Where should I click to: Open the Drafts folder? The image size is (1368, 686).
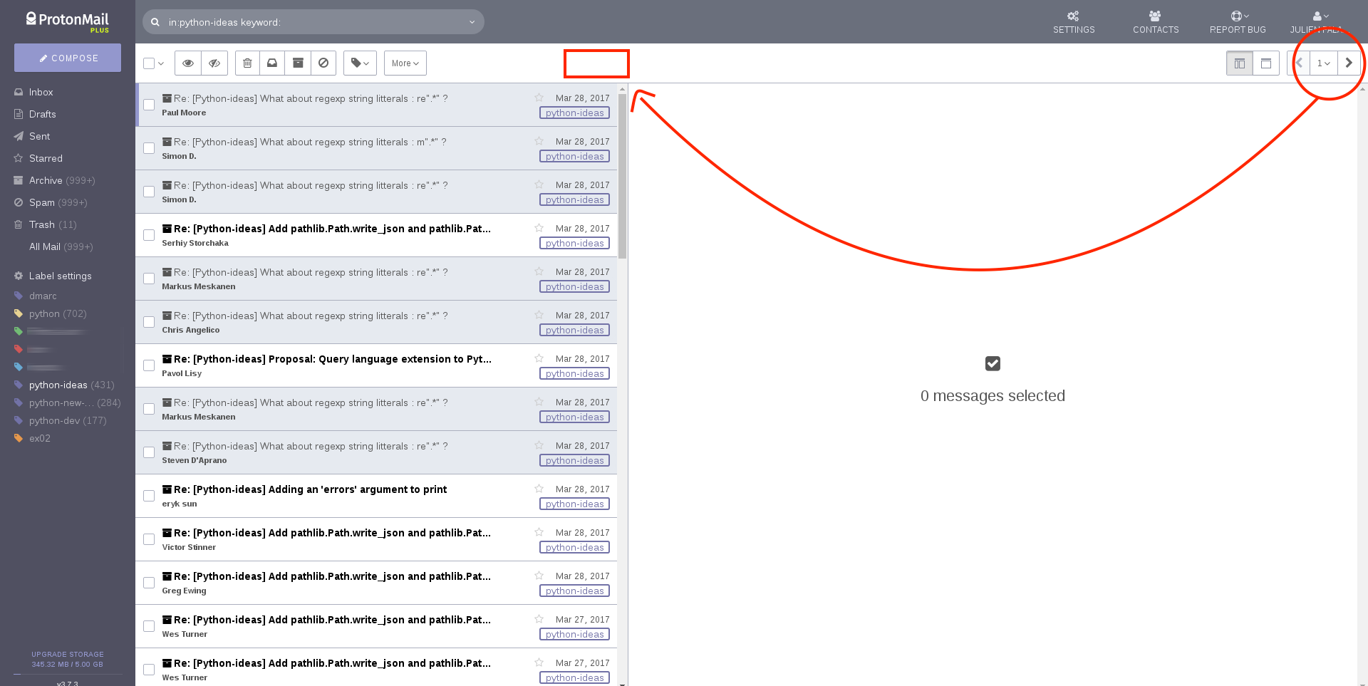pos(43,114)
